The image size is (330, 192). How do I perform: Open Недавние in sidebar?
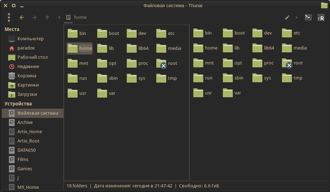pos(33,67)
